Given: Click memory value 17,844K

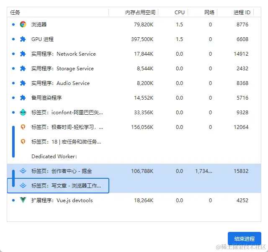Looking at the screenshot, I should tap(144, 54).
